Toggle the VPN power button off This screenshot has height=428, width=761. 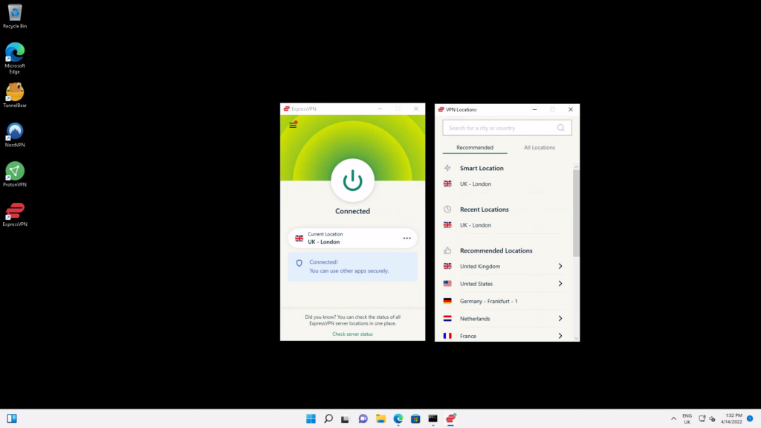point(352,180)
